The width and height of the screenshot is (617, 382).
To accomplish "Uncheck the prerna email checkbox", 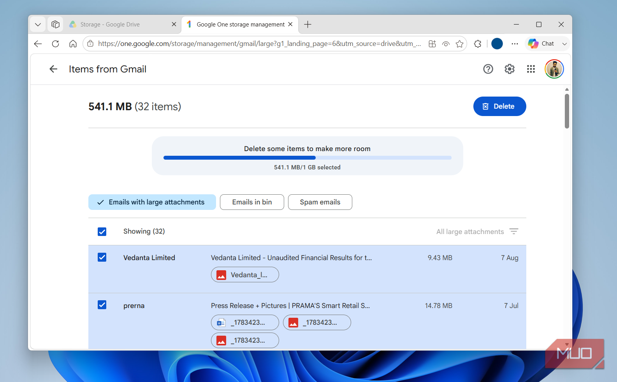I will click(x=102, y=305).
